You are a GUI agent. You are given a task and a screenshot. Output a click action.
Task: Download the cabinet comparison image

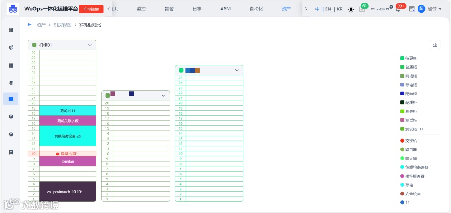435,45
